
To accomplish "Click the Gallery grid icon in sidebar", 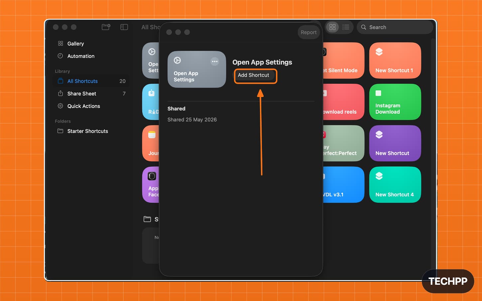I will click(x=60, y=43).
